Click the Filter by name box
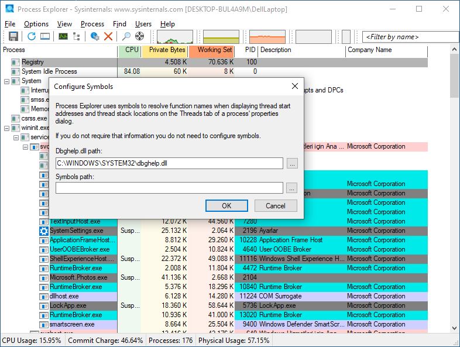The height and width of the screenshot is (347, 460). coord(411,37)
